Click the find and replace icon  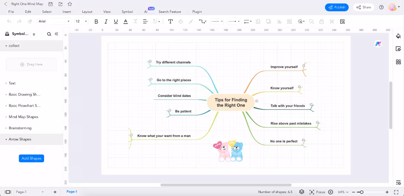coord(342,22)
